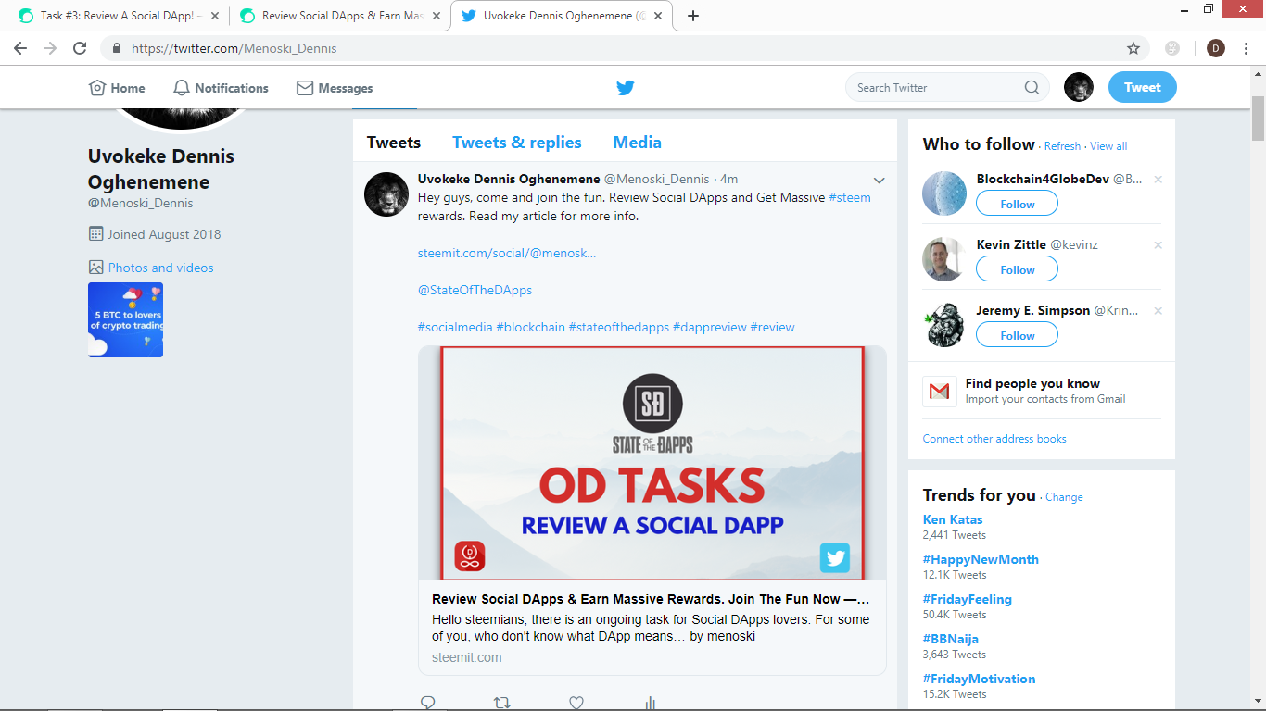The height and width of the screenshot is (711, 1266).
Task: Click the @StateOfTheDApps mention
Action: click(x=475, y=290)
